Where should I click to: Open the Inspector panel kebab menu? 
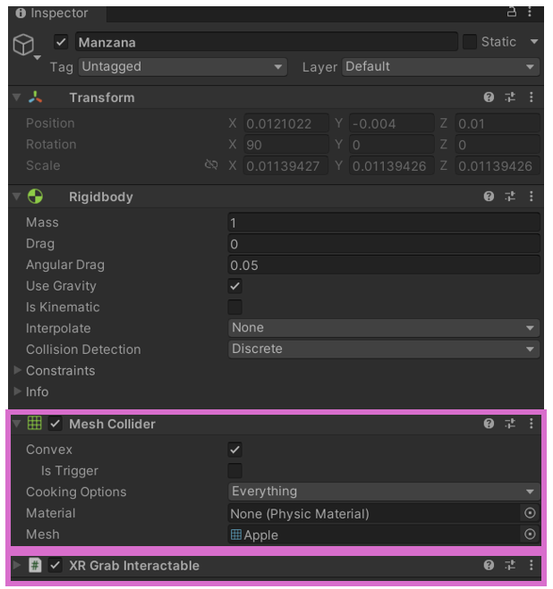530,12
